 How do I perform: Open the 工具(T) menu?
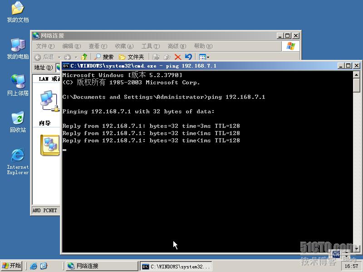(151, 46)
